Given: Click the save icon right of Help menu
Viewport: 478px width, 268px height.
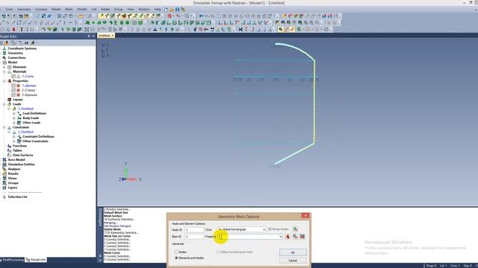Looking at the screenshot, I should click(x=177, y=10).
